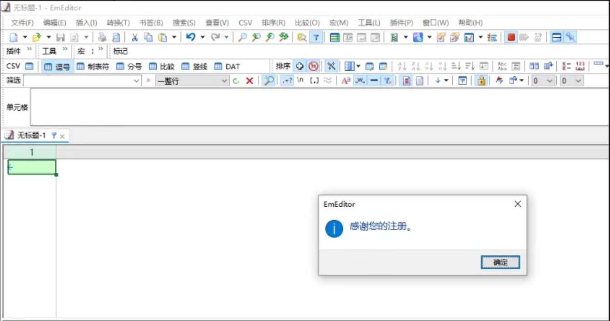Click the 123 ruler icon in CSV toolbar

pos(580,66)
